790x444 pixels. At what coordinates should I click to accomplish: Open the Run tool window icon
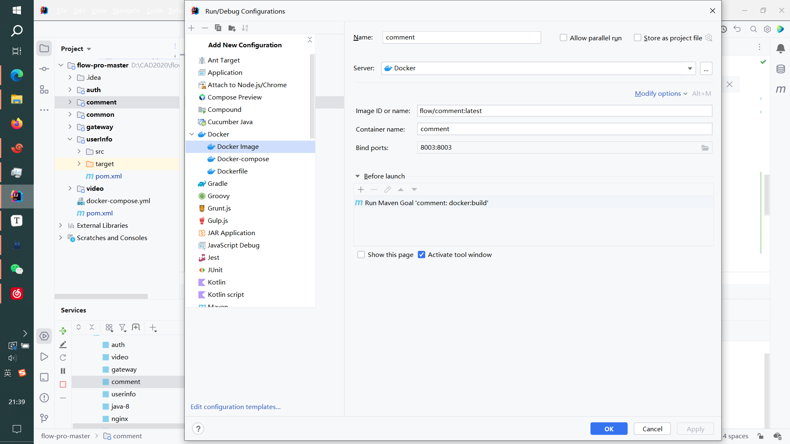tap(44, 356)
